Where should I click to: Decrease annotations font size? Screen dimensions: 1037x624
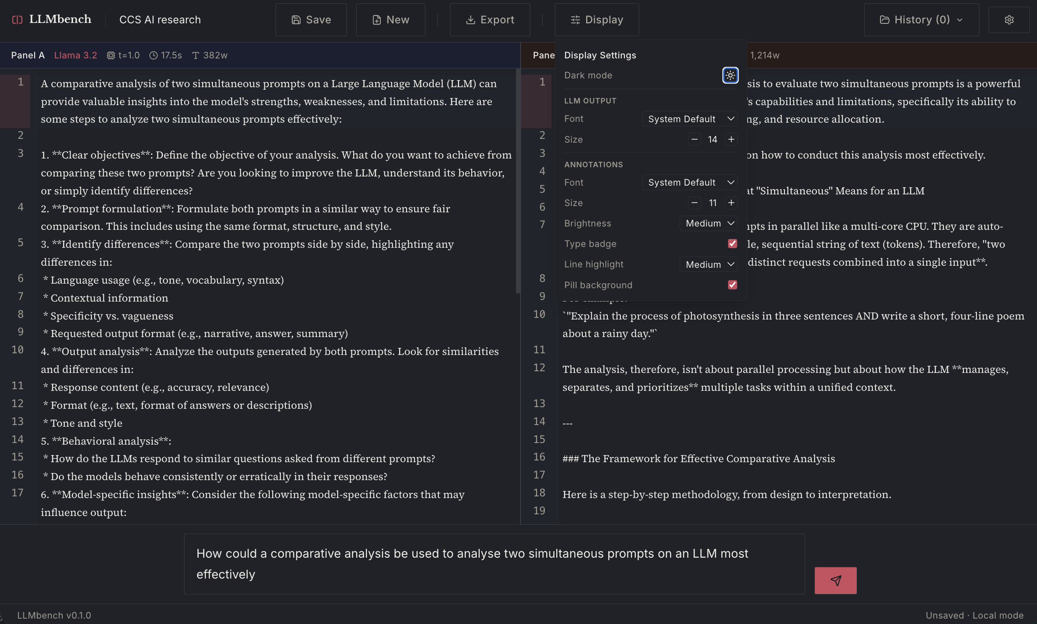[694, 203]
